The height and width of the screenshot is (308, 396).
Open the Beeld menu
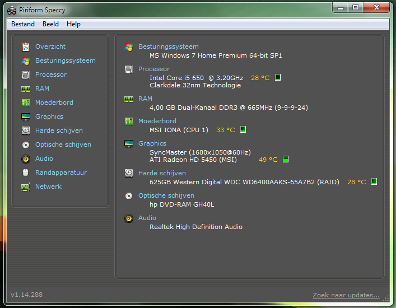(x=50, y=24)
